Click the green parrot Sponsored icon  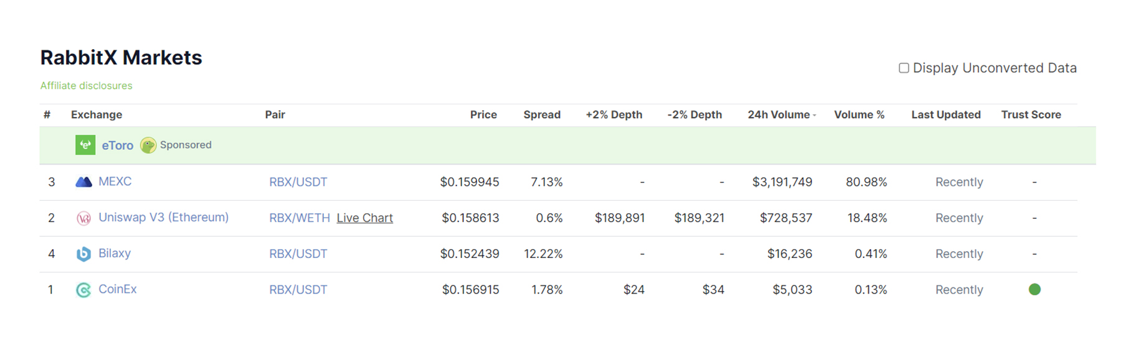point(148,145)
